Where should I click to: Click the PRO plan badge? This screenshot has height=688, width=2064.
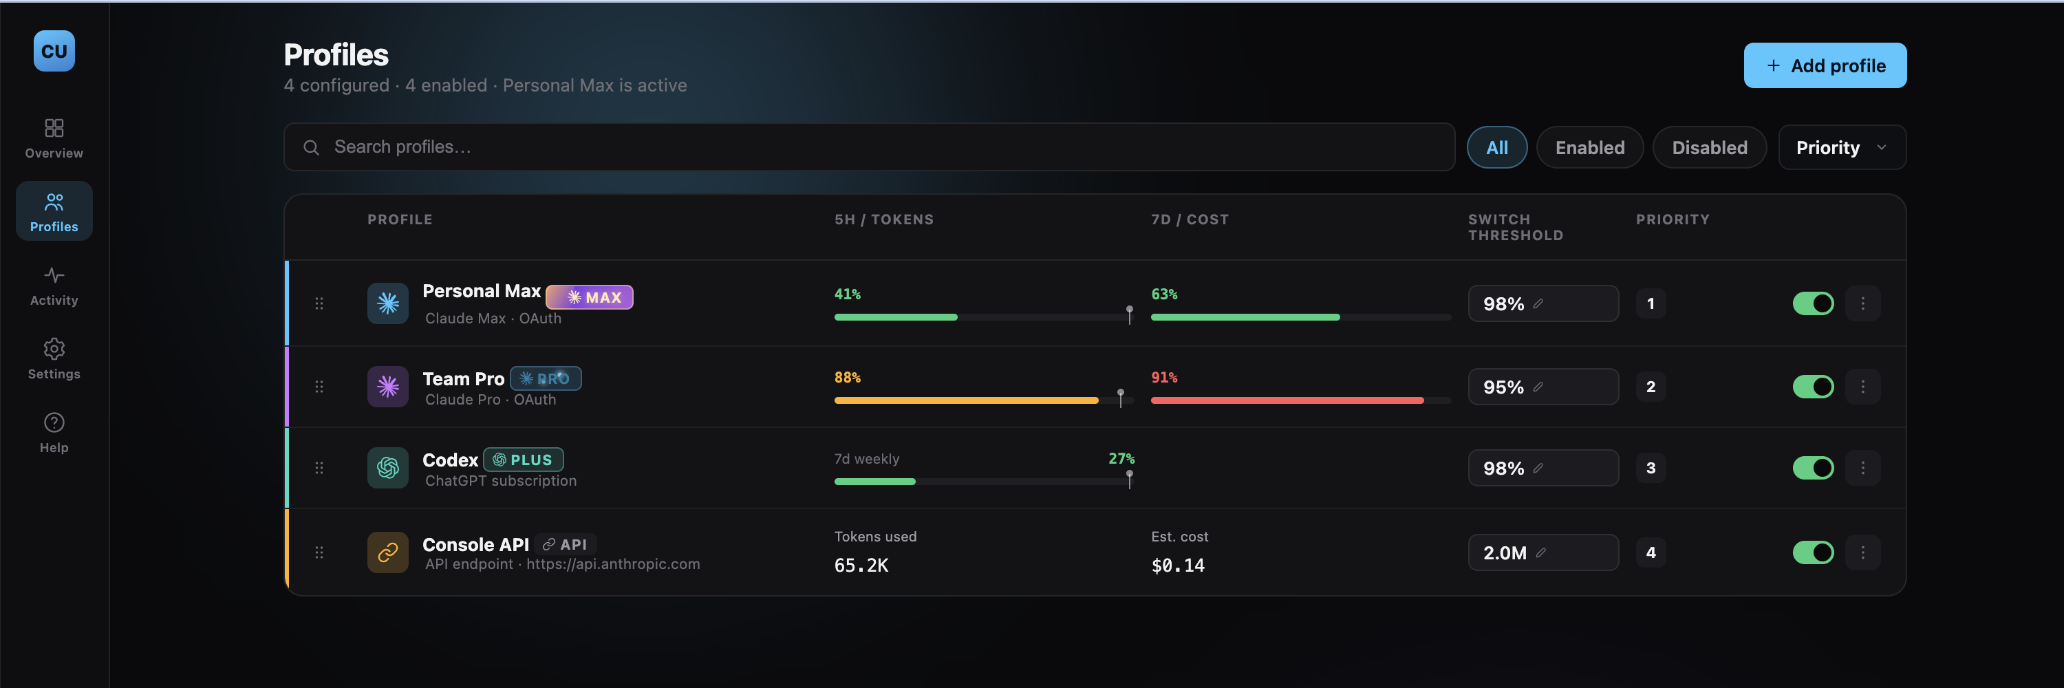pyautogui.click(x=545, y=378)
